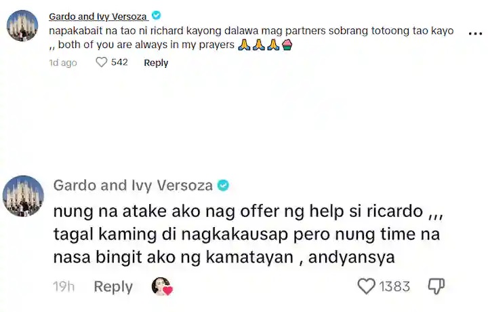Reply to the bottom 19h comment
This screenshot has width=488, height=312.
click(113, 286)
